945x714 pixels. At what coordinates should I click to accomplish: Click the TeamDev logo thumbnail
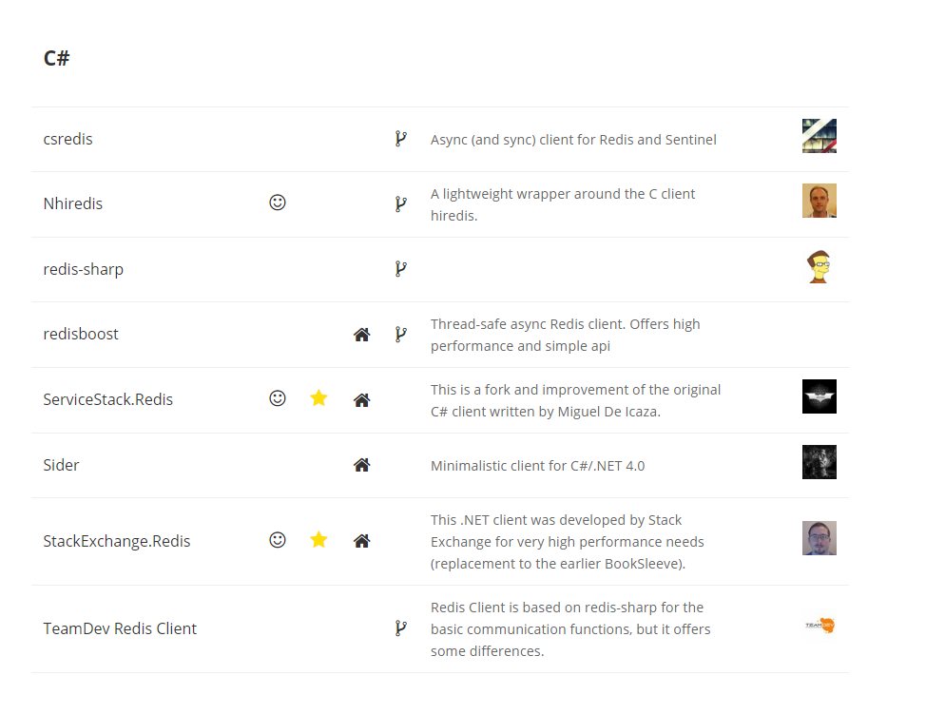(819, 626)
